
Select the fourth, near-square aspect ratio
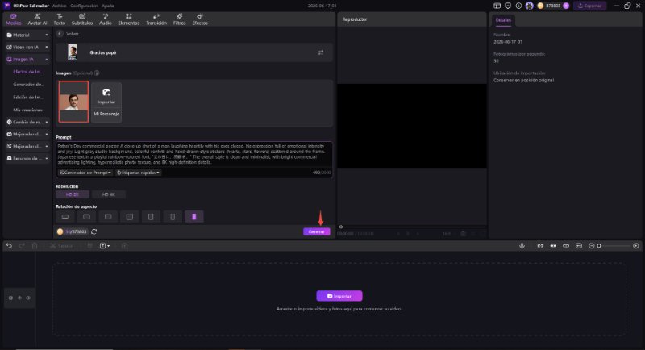(x=130, y=216)
